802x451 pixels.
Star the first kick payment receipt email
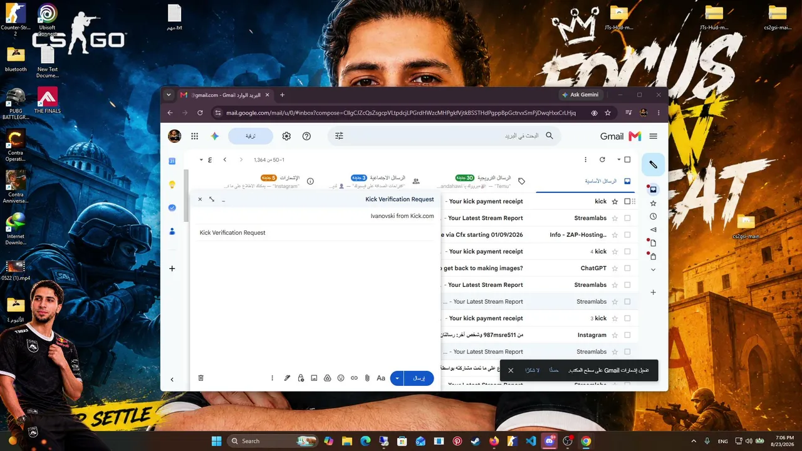pos(615,201)
